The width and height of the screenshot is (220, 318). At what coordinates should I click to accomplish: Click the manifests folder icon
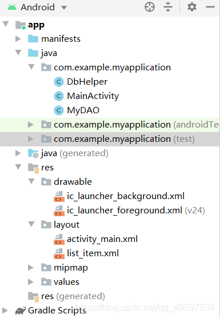pos(33,38)
